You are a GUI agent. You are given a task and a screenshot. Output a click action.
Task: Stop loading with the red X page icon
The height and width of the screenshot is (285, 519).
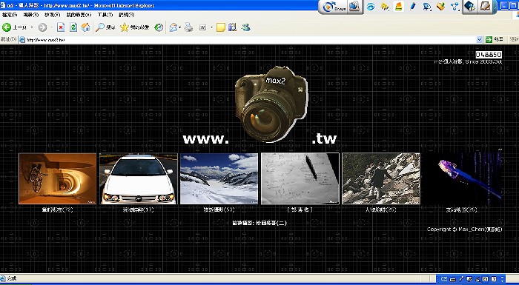click(61, 27)
